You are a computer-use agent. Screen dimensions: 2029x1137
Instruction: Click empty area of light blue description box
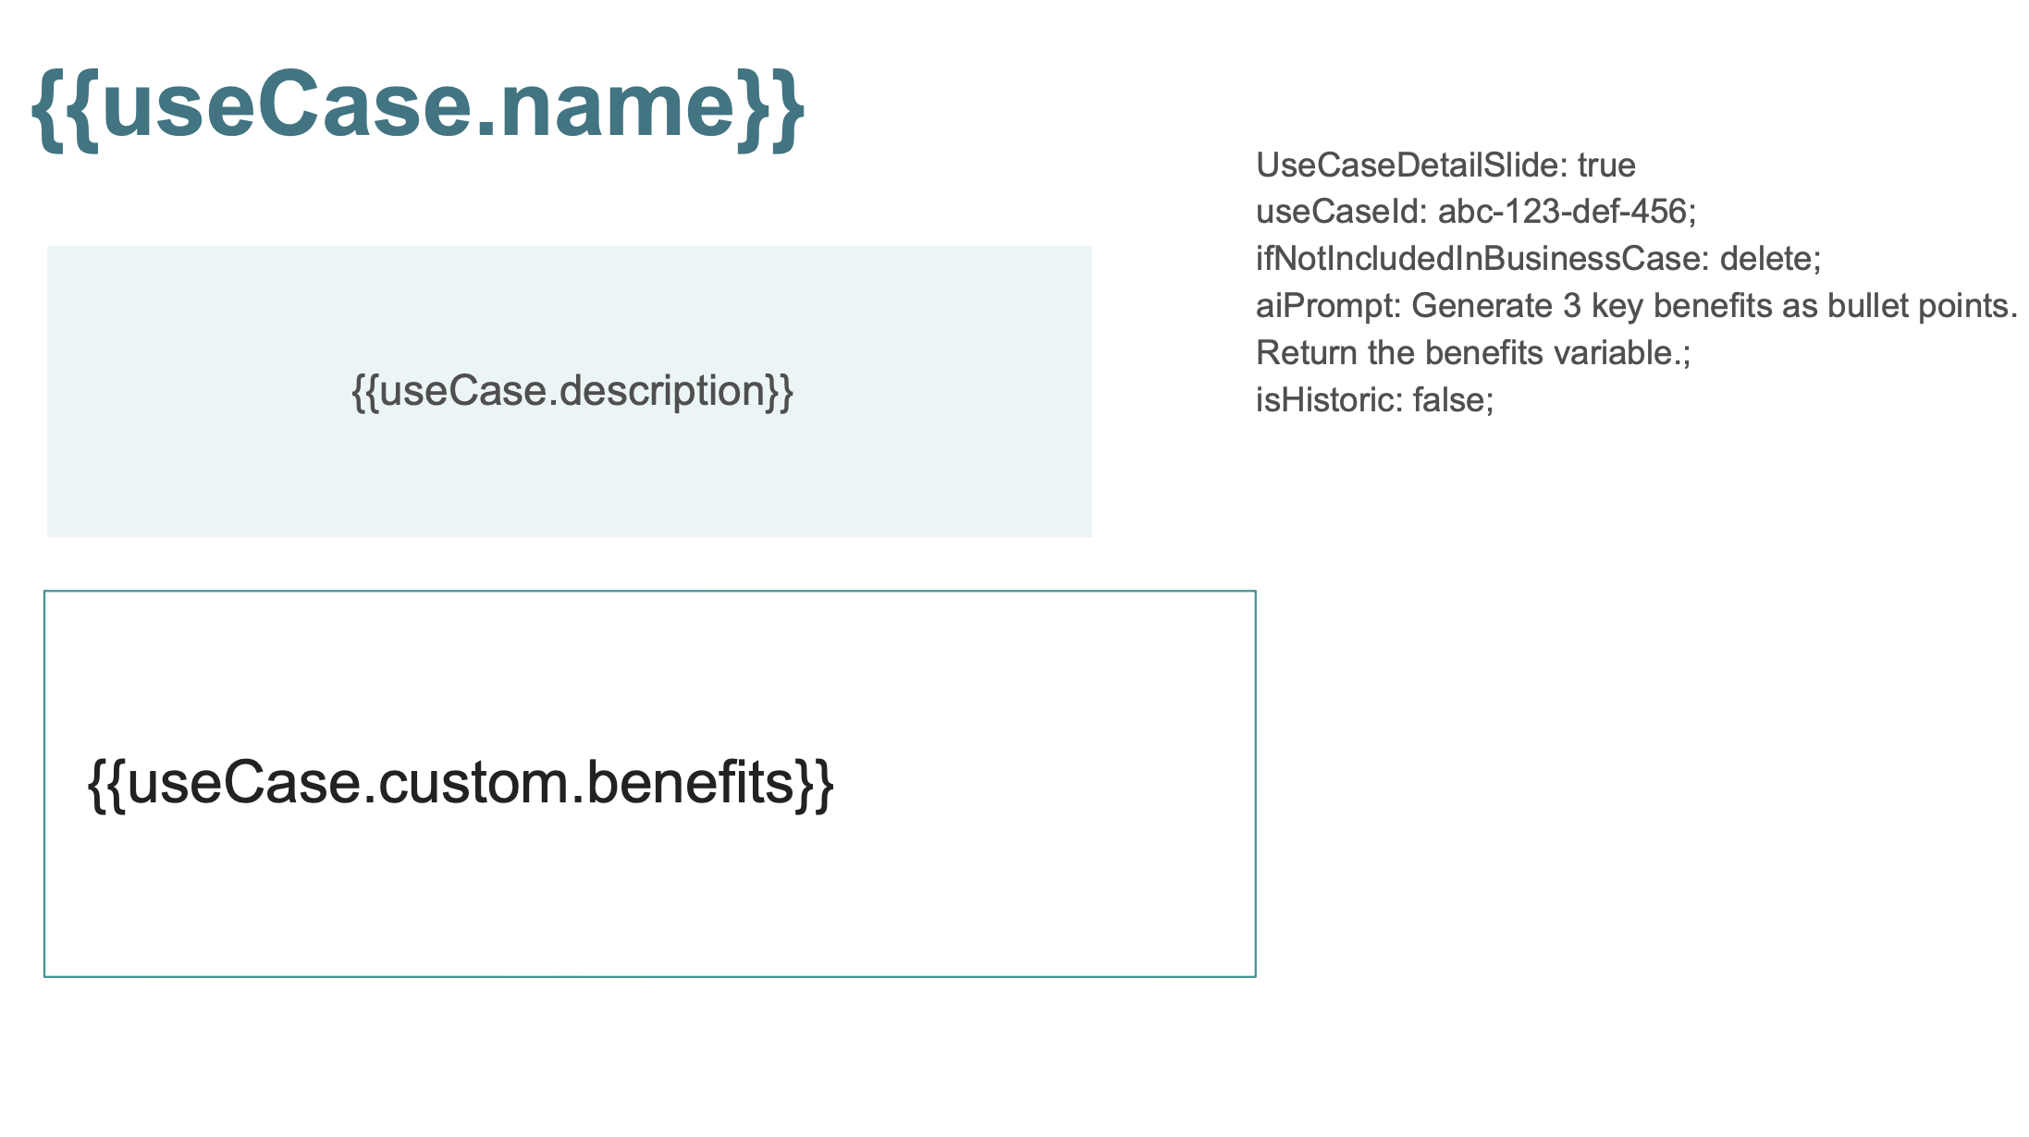pos(570,481)
